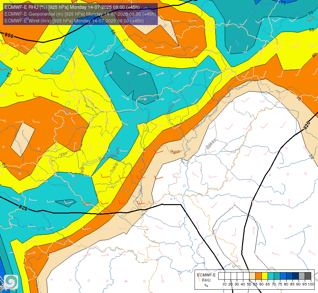The width and height of the screenshot is (318, 293).
Task: Pick the bright blue 75-80 legend swatch
Action: [x=283, y=276]
